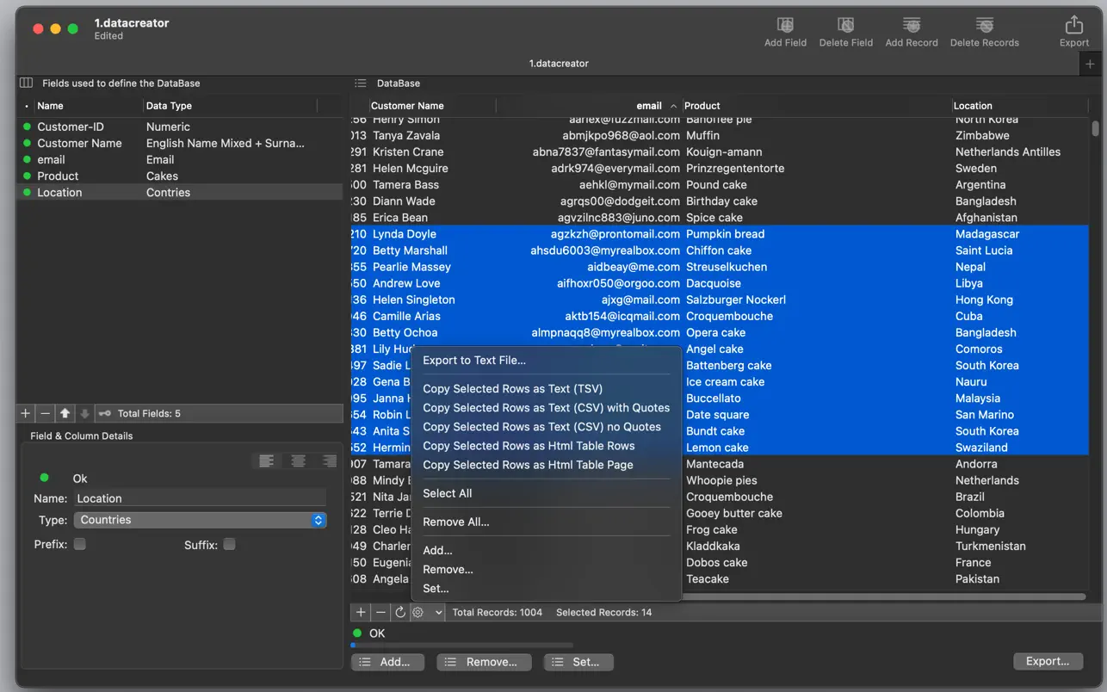Click the Add Field toolbar icon
Viewport: 1107px width, 692px height.
pyautogui.click(x=785, y=26)
